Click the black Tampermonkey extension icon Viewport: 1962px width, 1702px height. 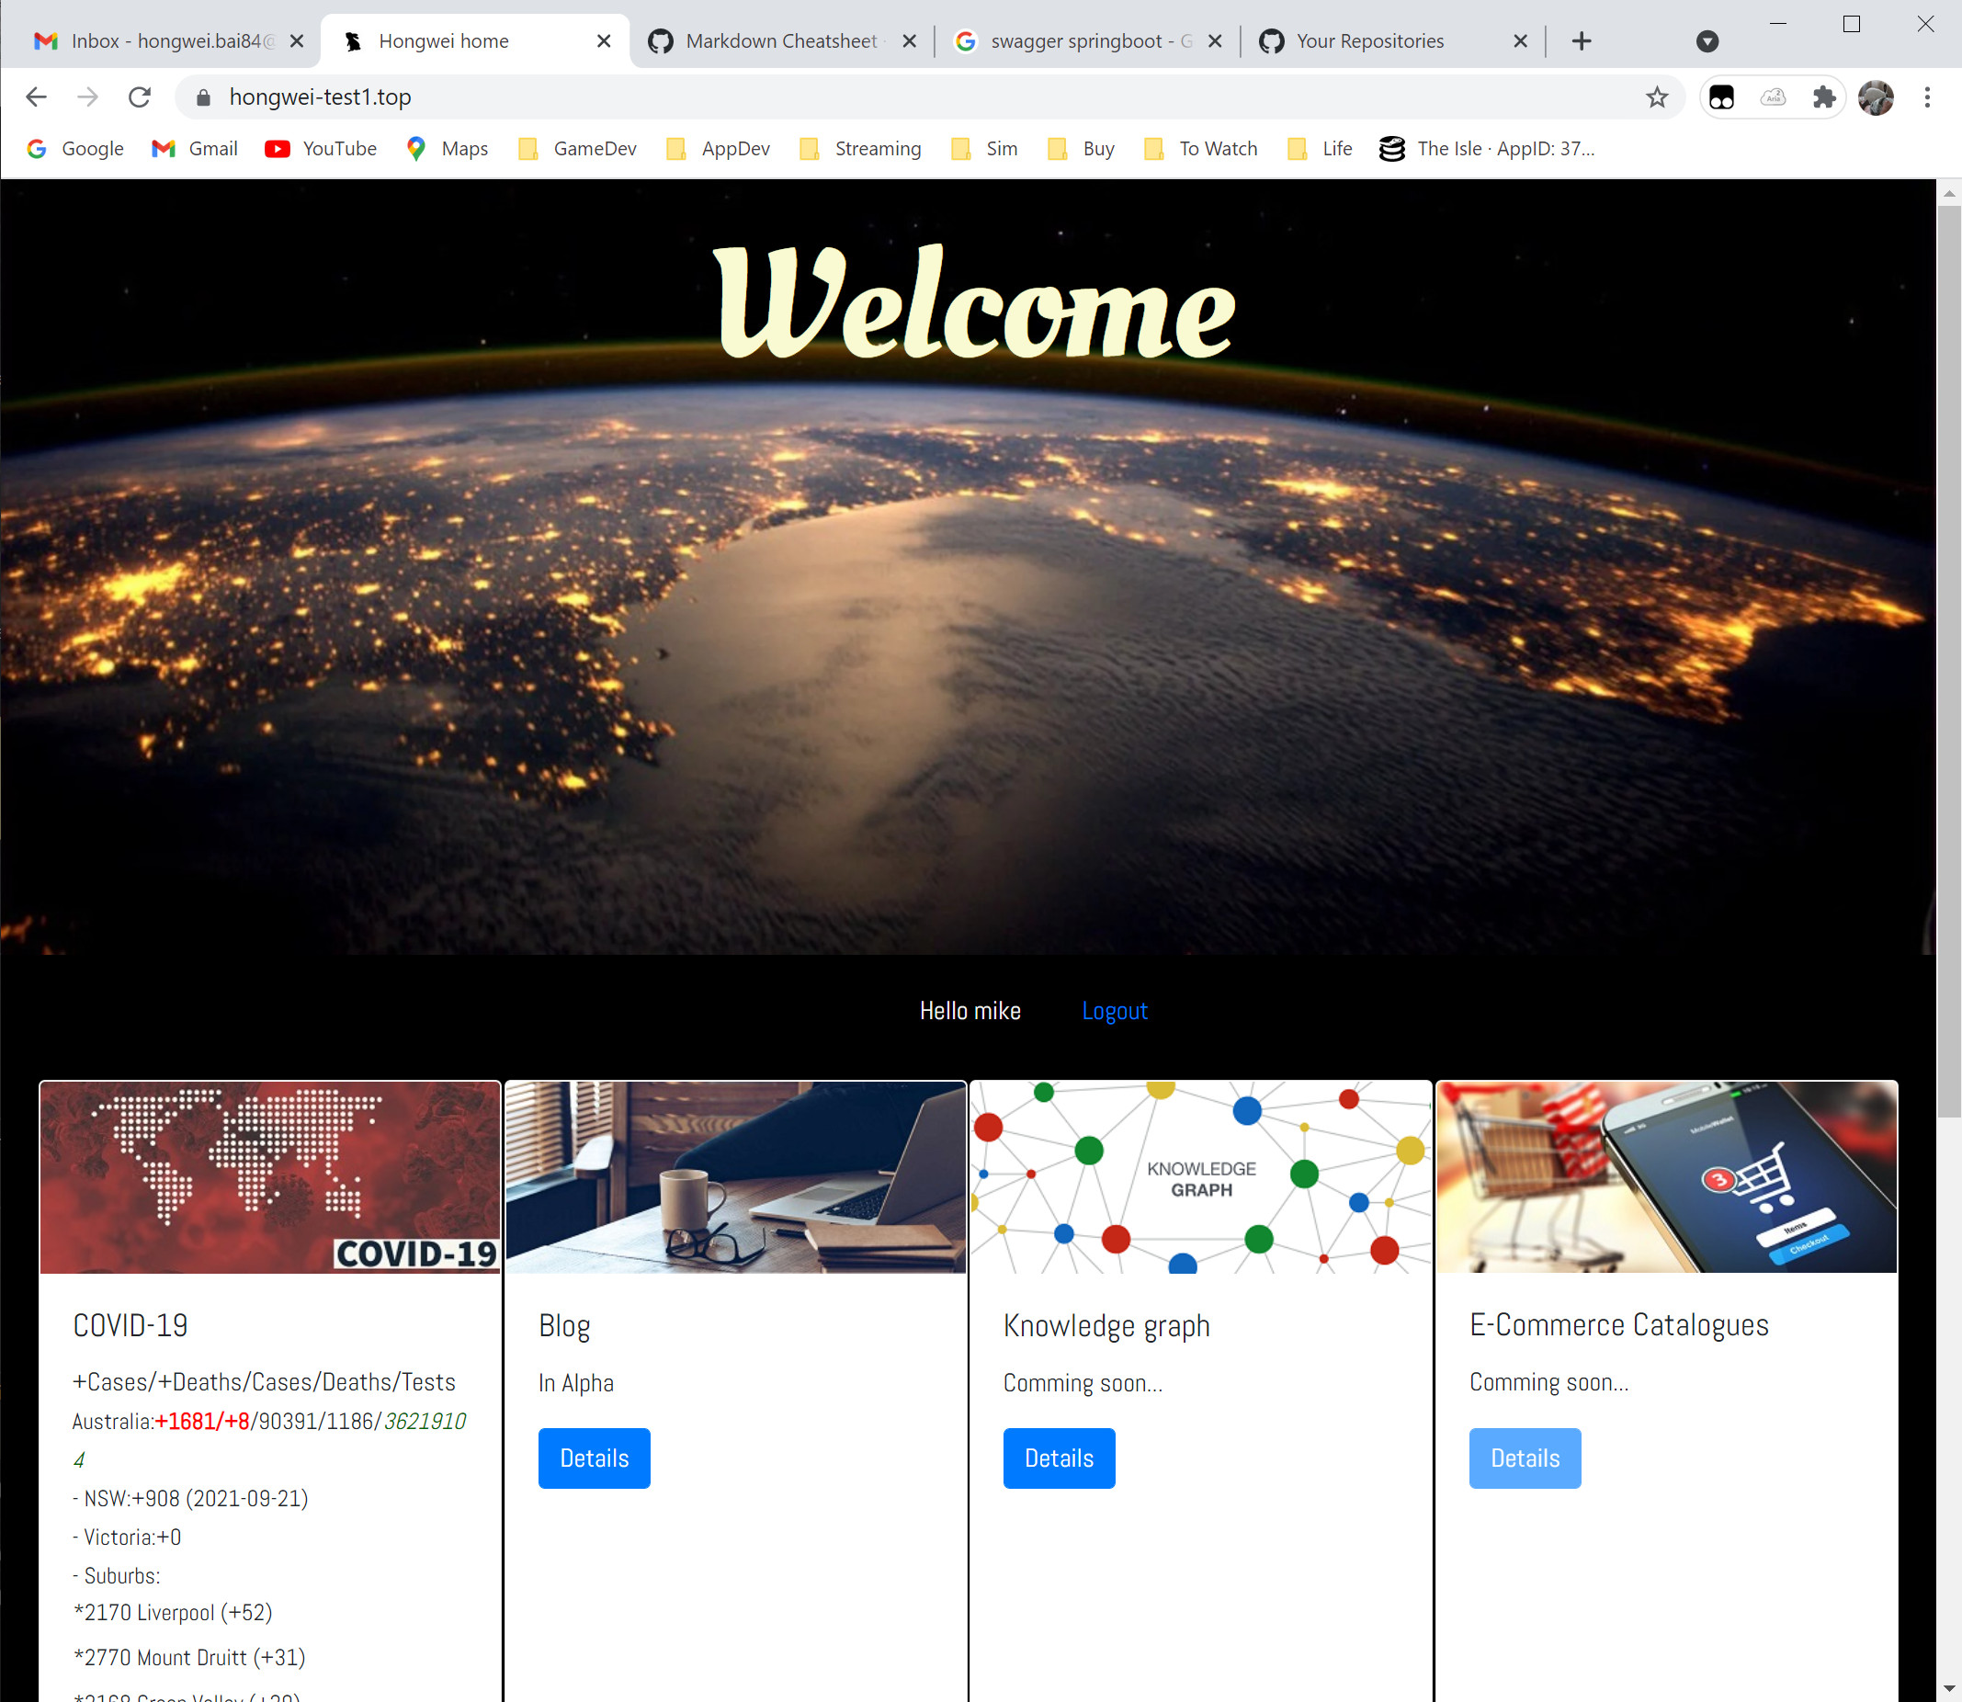(x=1722, y=96)
